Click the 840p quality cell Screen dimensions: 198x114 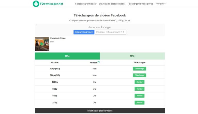pos(55,89)
